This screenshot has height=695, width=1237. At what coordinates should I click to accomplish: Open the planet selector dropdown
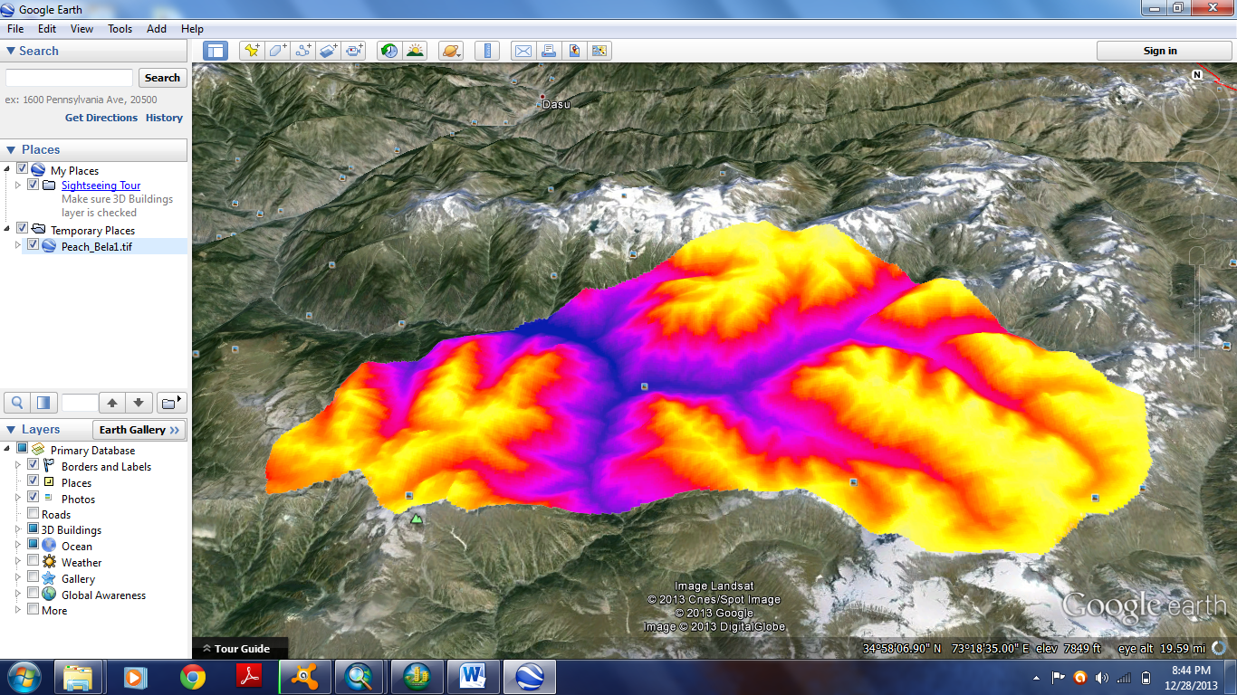pyautogui.click(x=451, y=51)
